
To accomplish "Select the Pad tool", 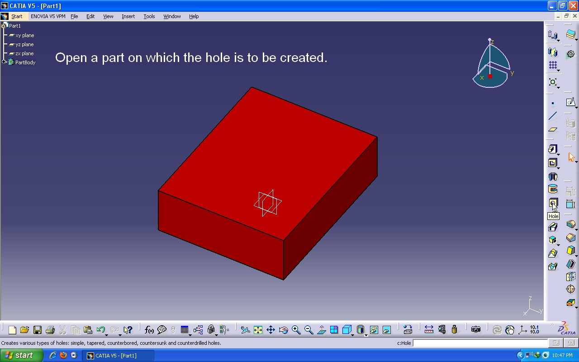I will [x=552, y=149].
